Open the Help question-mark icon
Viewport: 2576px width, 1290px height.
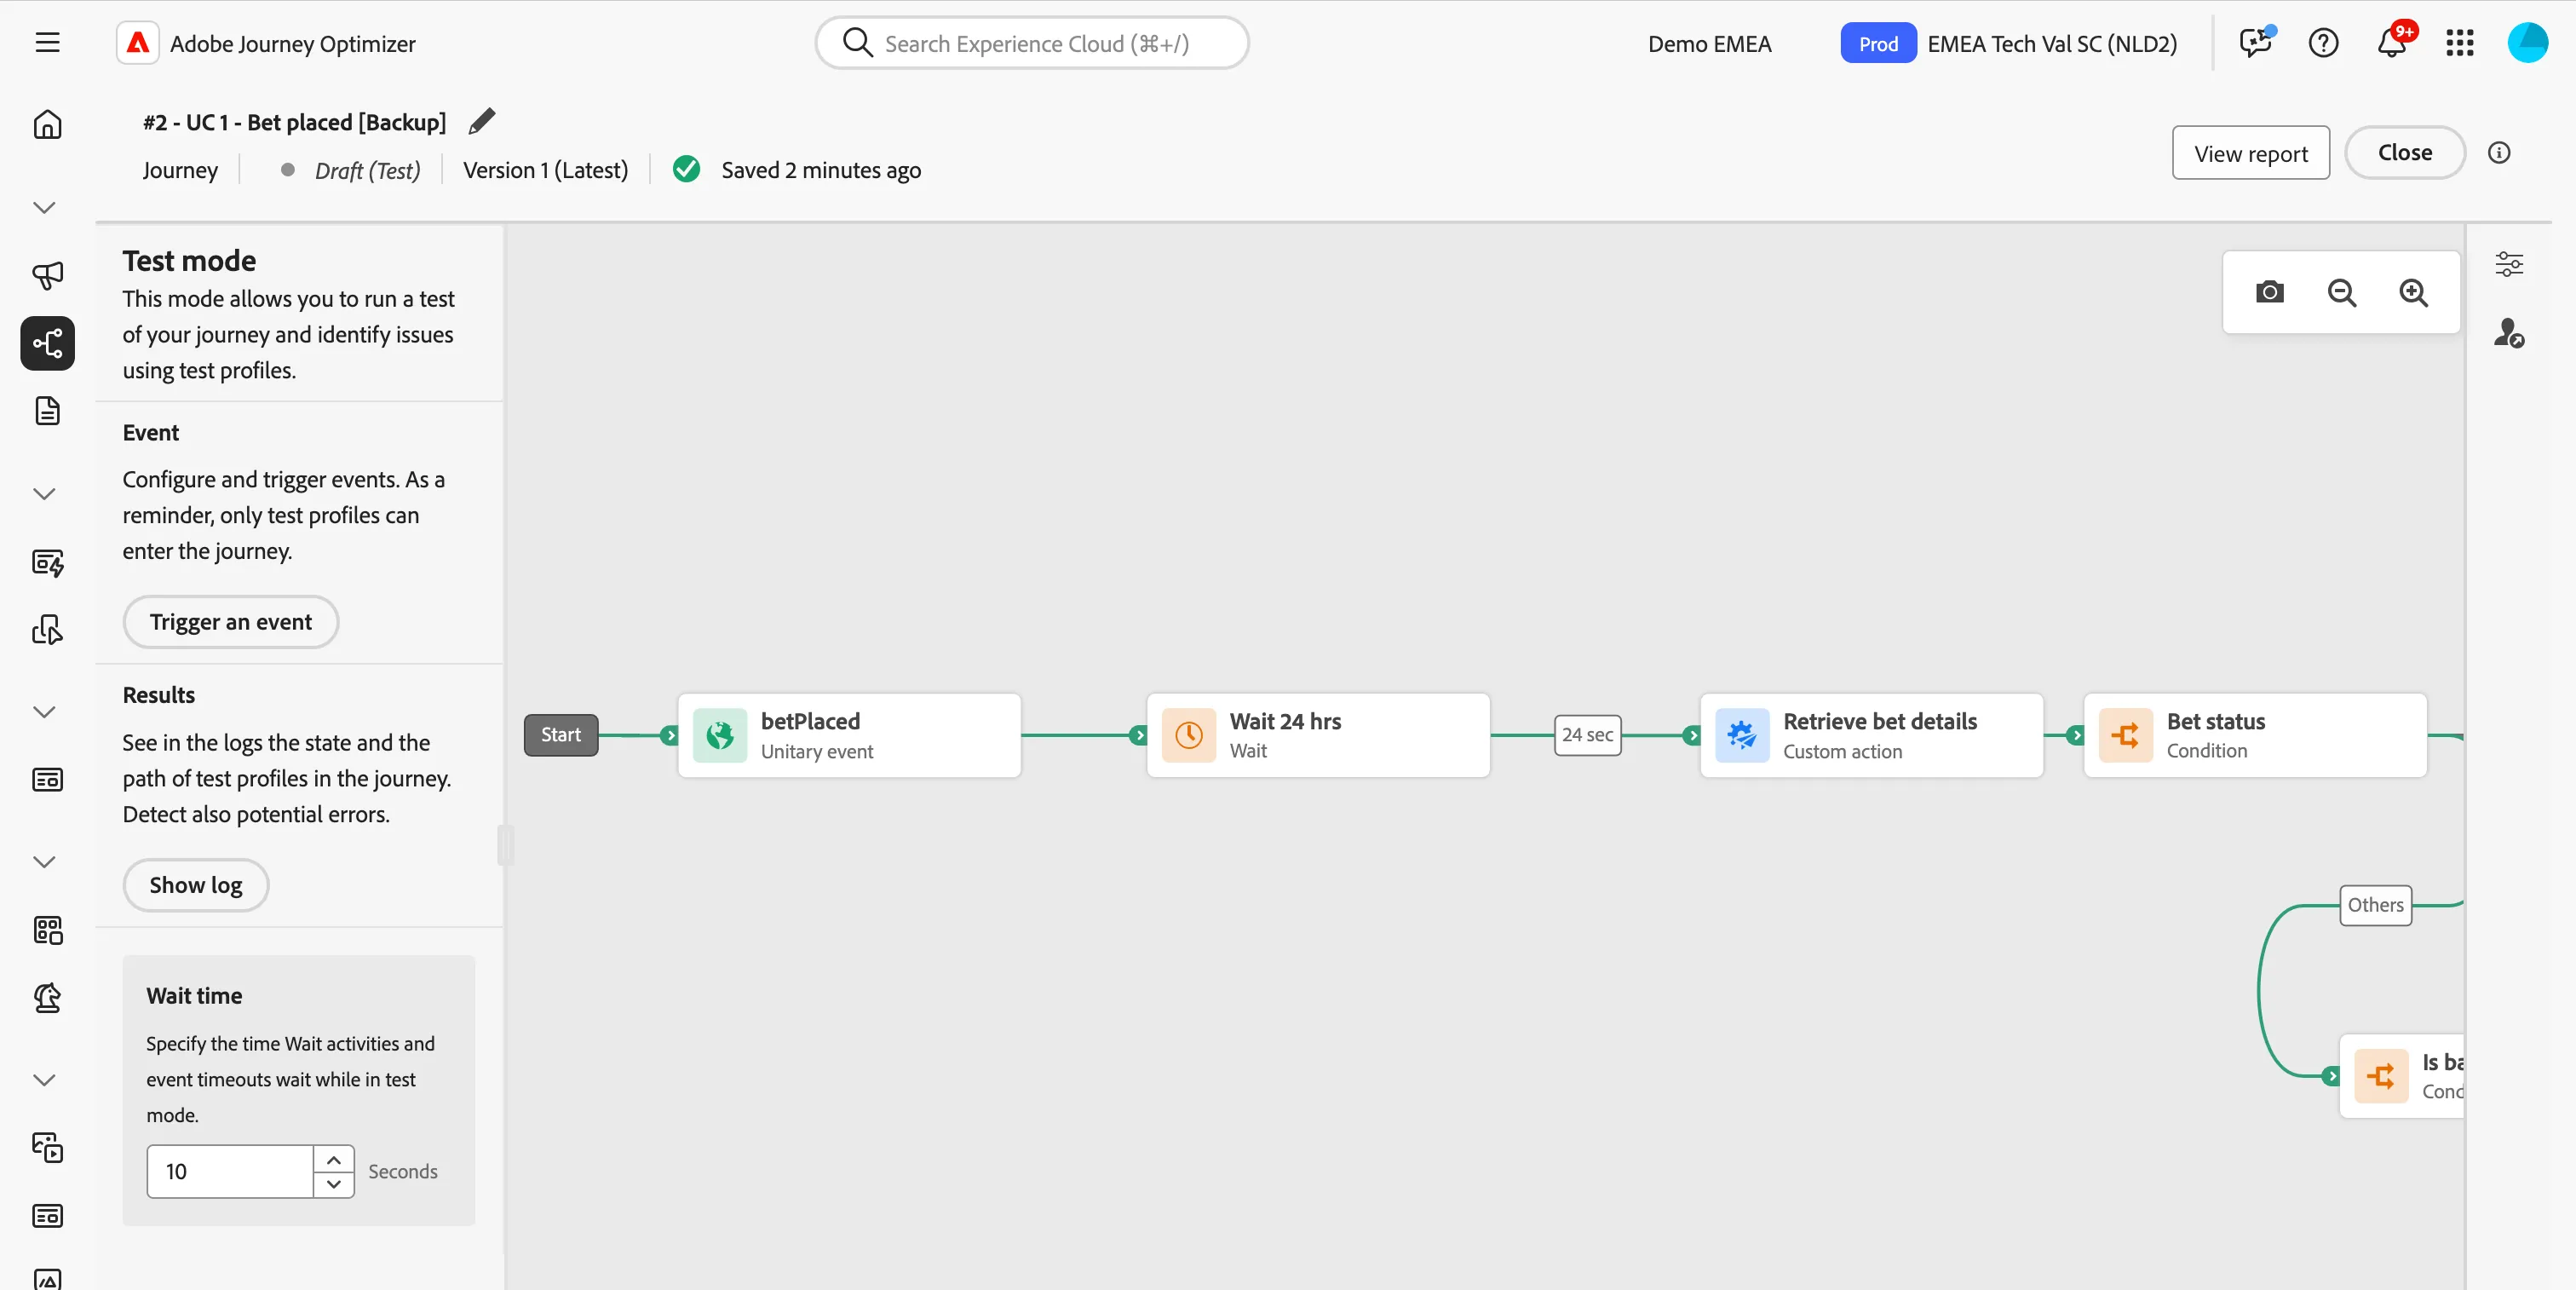pos(2323,43)
